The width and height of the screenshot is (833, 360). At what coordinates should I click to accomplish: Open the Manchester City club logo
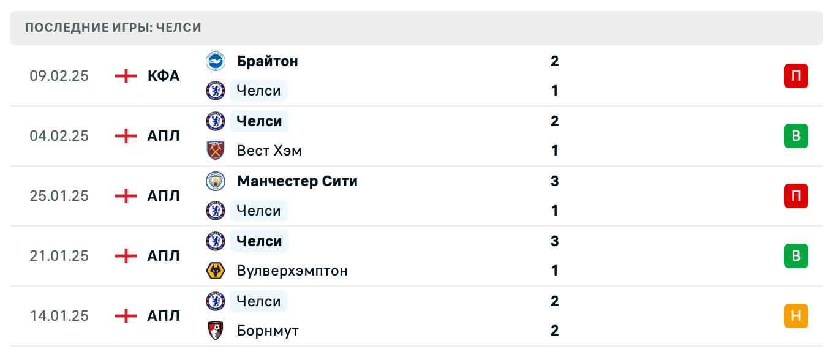point(216,181)
